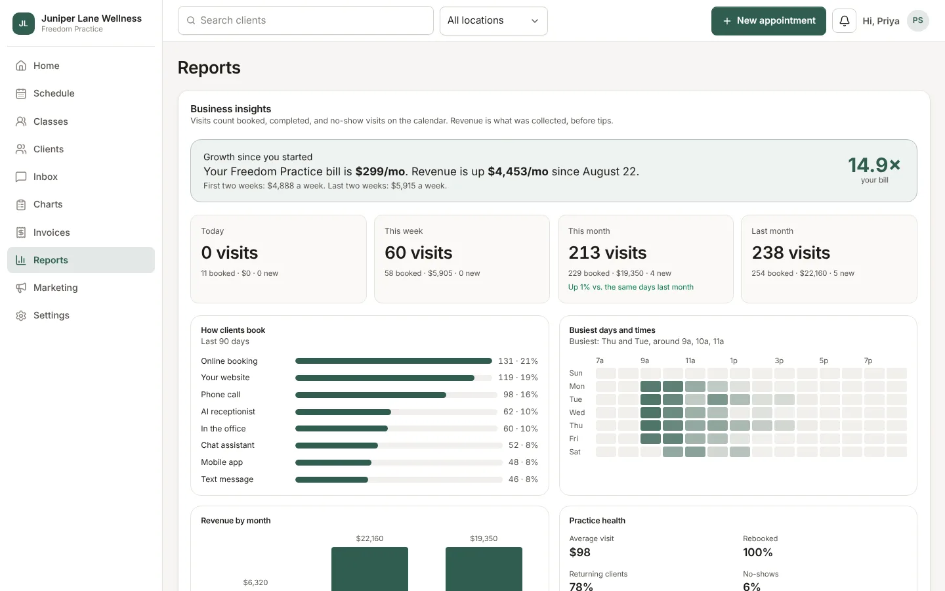Click the Marketing megaphone icon

21,288
